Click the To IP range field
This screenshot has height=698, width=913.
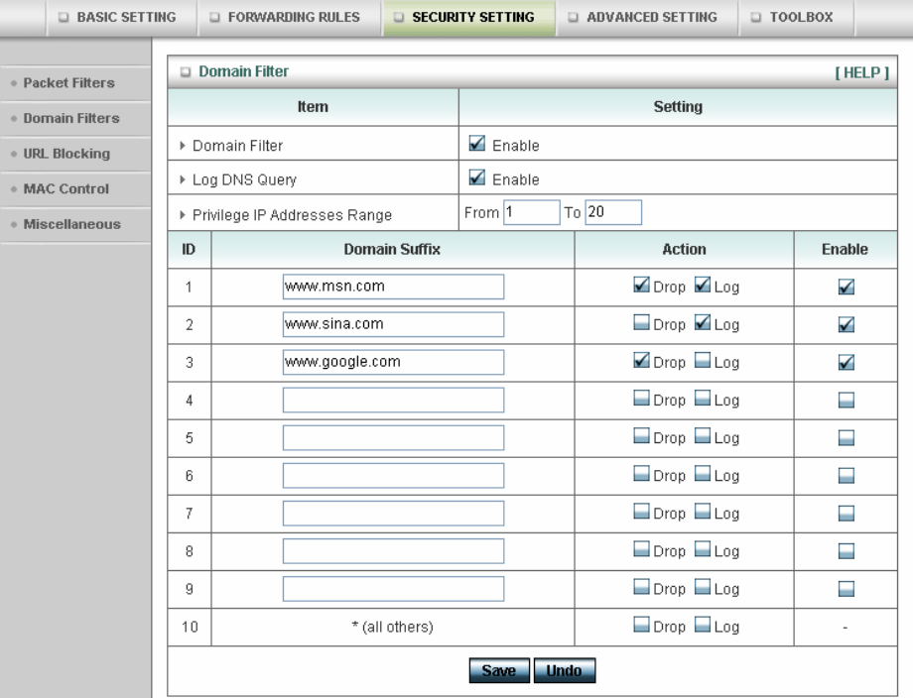pos(613,212)
